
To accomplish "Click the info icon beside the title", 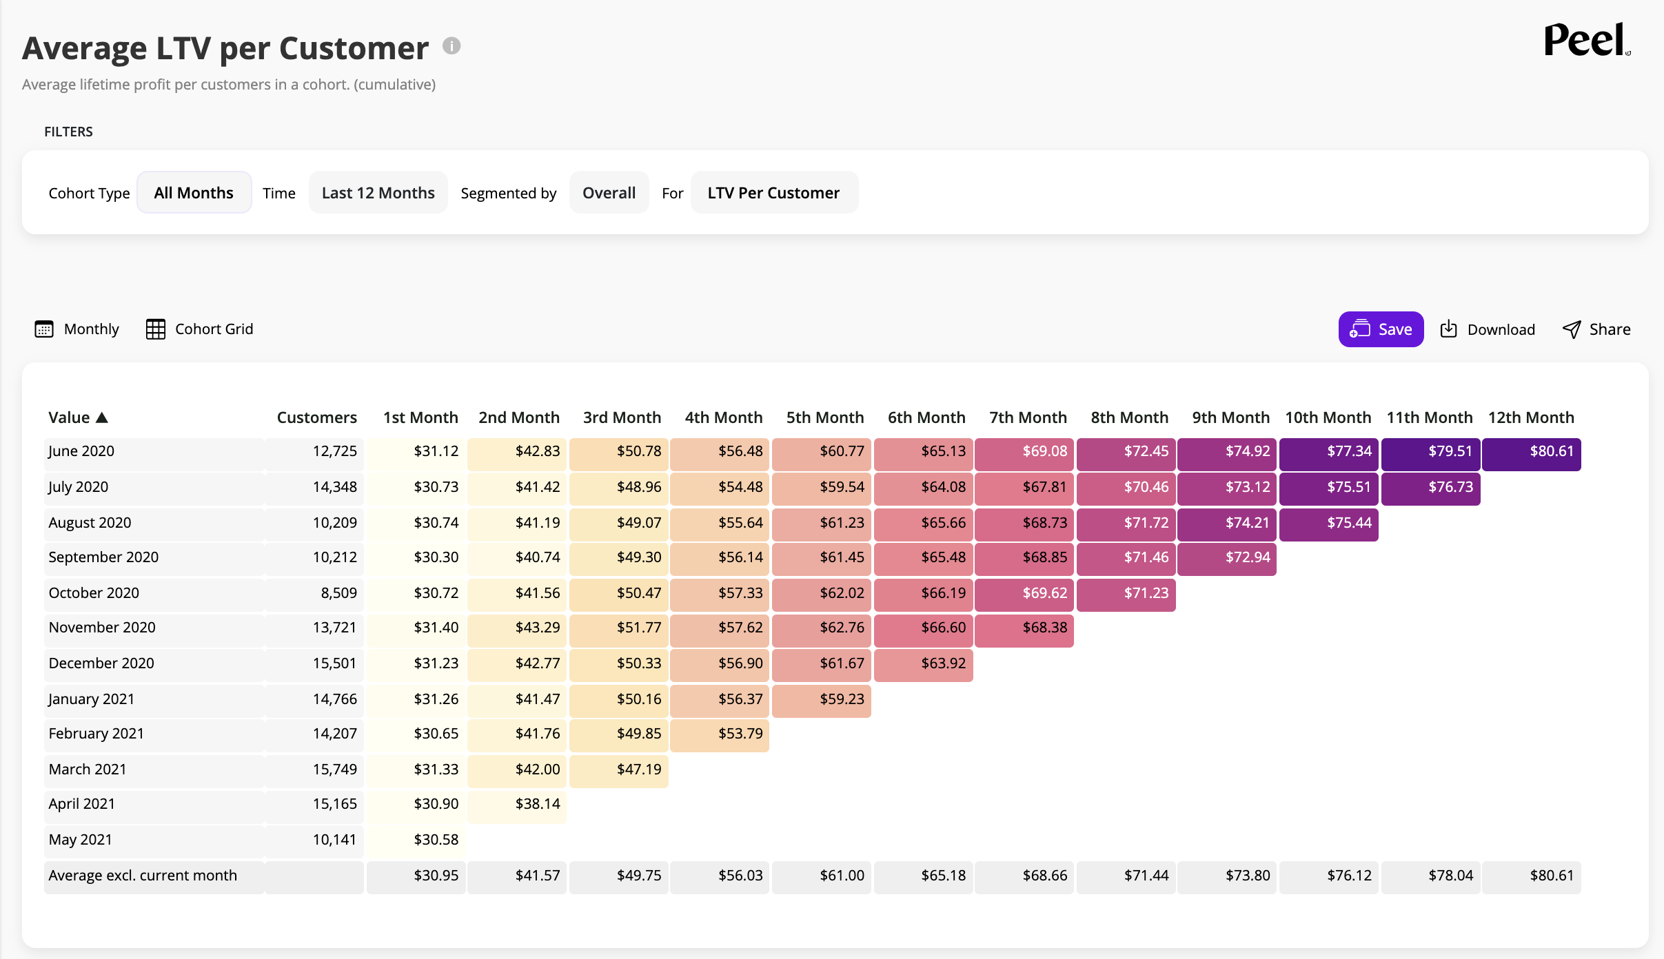I will tap(451, 46).
